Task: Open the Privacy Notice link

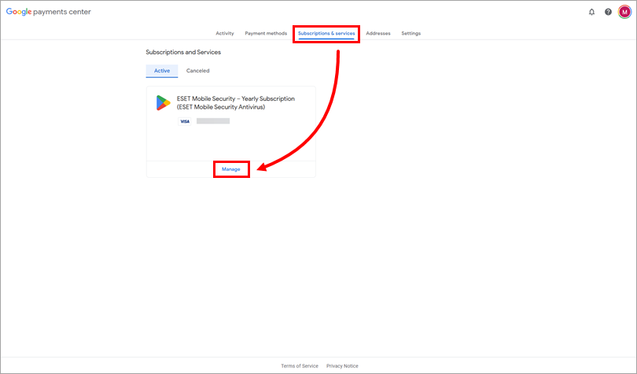Action: tap(342, 366)
